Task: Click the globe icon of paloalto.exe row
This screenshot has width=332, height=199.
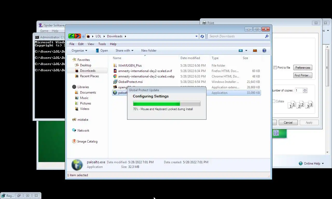Action: [115, 93]
